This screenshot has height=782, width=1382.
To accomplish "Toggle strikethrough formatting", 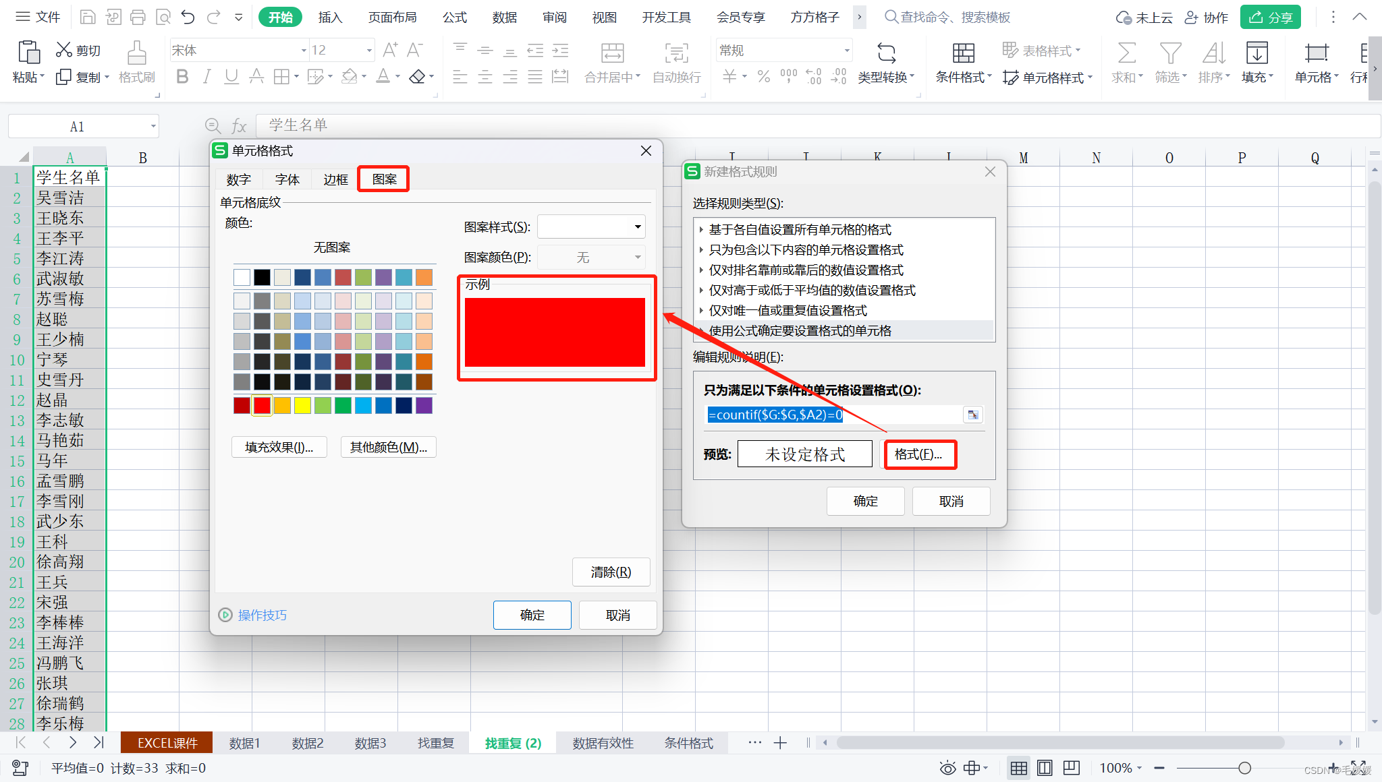I will coord(256,76).
